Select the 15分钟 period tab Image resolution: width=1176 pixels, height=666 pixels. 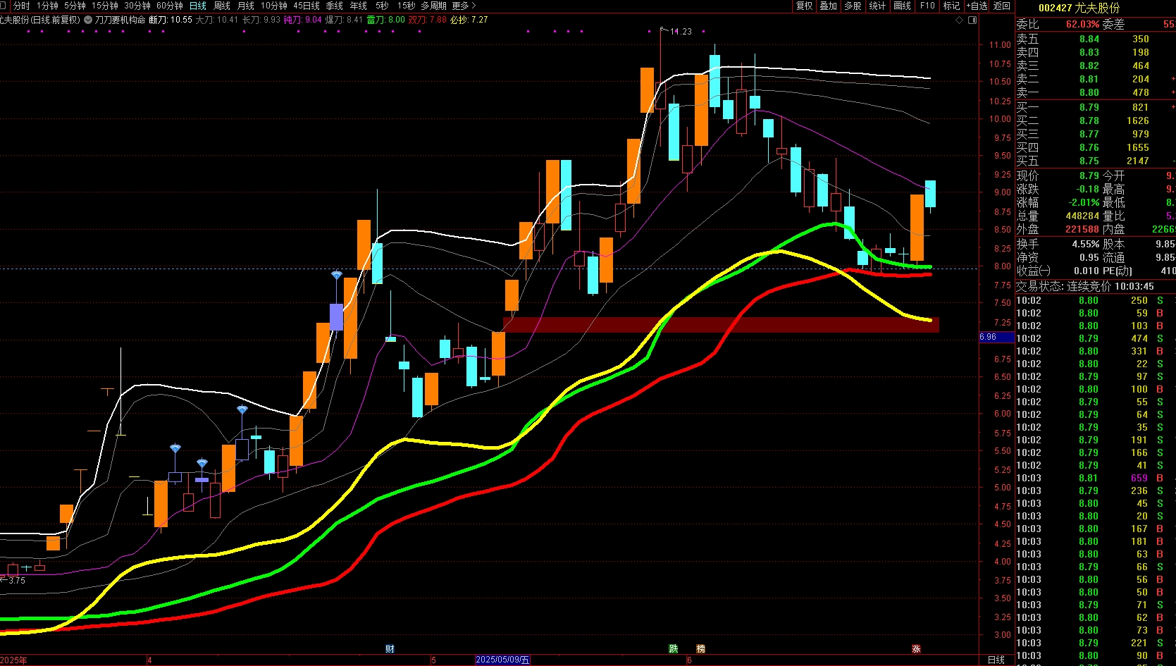click(x=105, y=6)
